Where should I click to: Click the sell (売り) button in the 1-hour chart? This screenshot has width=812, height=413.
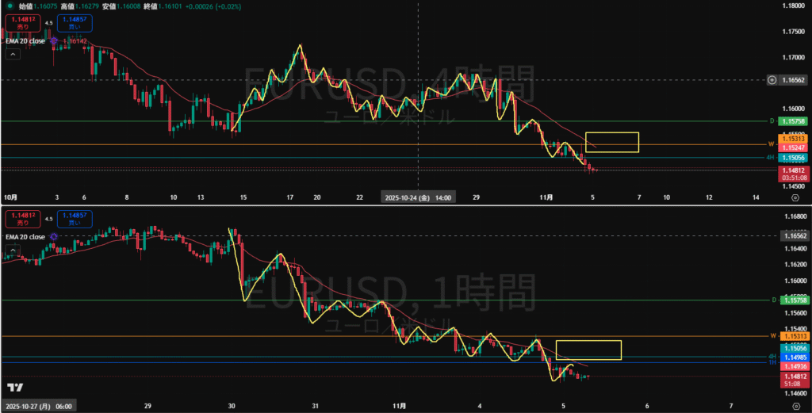(x=17, y=218)
